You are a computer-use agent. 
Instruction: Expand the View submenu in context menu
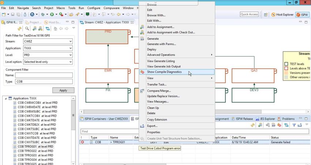point(177,78)
